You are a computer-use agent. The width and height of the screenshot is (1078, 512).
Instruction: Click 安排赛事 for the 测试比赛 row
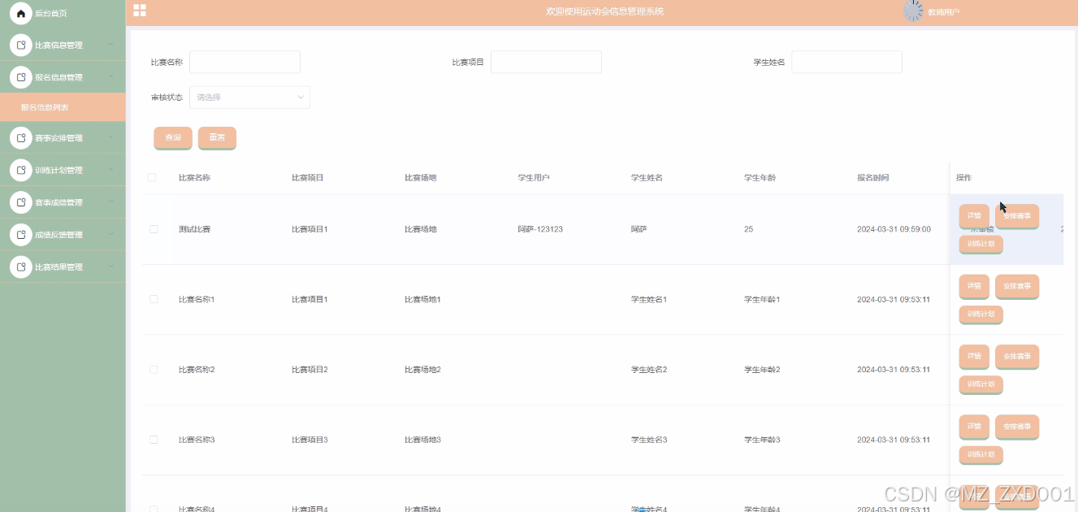pyautogui.click(x=1017, y=216)
